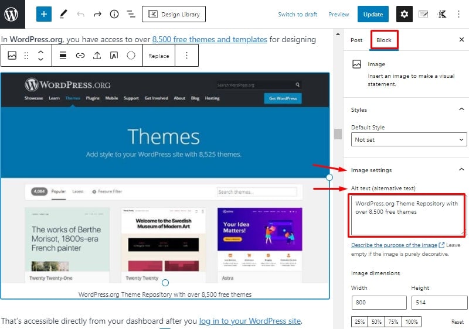Close the settings sidebar
This screenshot has height=329, width=469.
click(461, 39)
